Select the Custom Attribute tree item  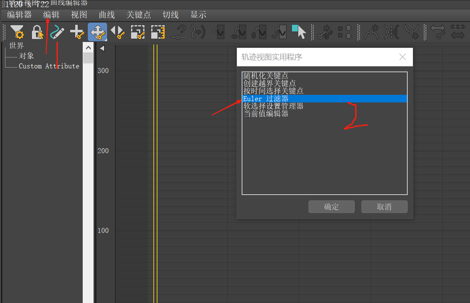coord(49,66)
